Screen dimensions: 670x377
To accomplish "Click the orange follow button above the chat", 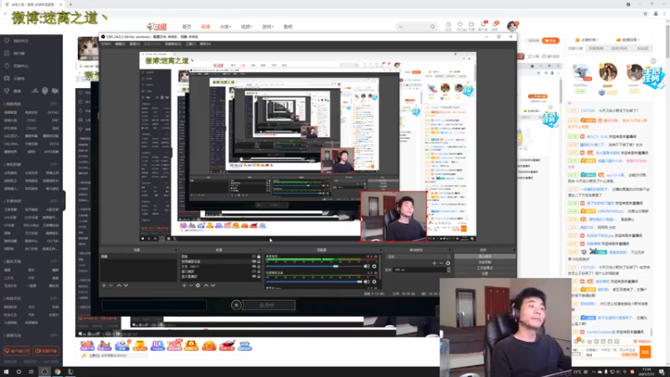I will [550, 40].
